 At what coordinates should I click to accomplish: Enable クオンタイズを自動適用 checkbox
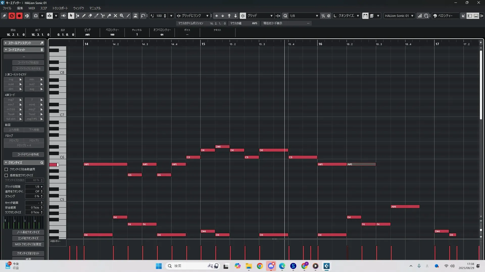coord(6,169)
